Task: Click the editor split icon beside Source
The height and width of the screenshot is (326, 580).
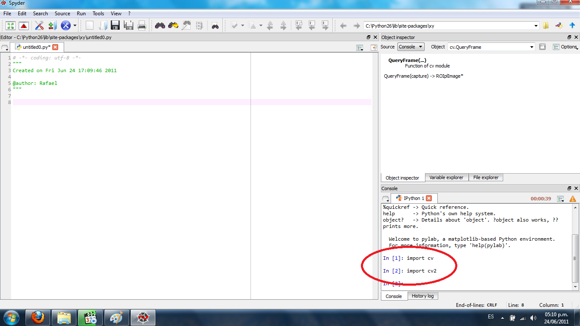Action: (374, 48)
